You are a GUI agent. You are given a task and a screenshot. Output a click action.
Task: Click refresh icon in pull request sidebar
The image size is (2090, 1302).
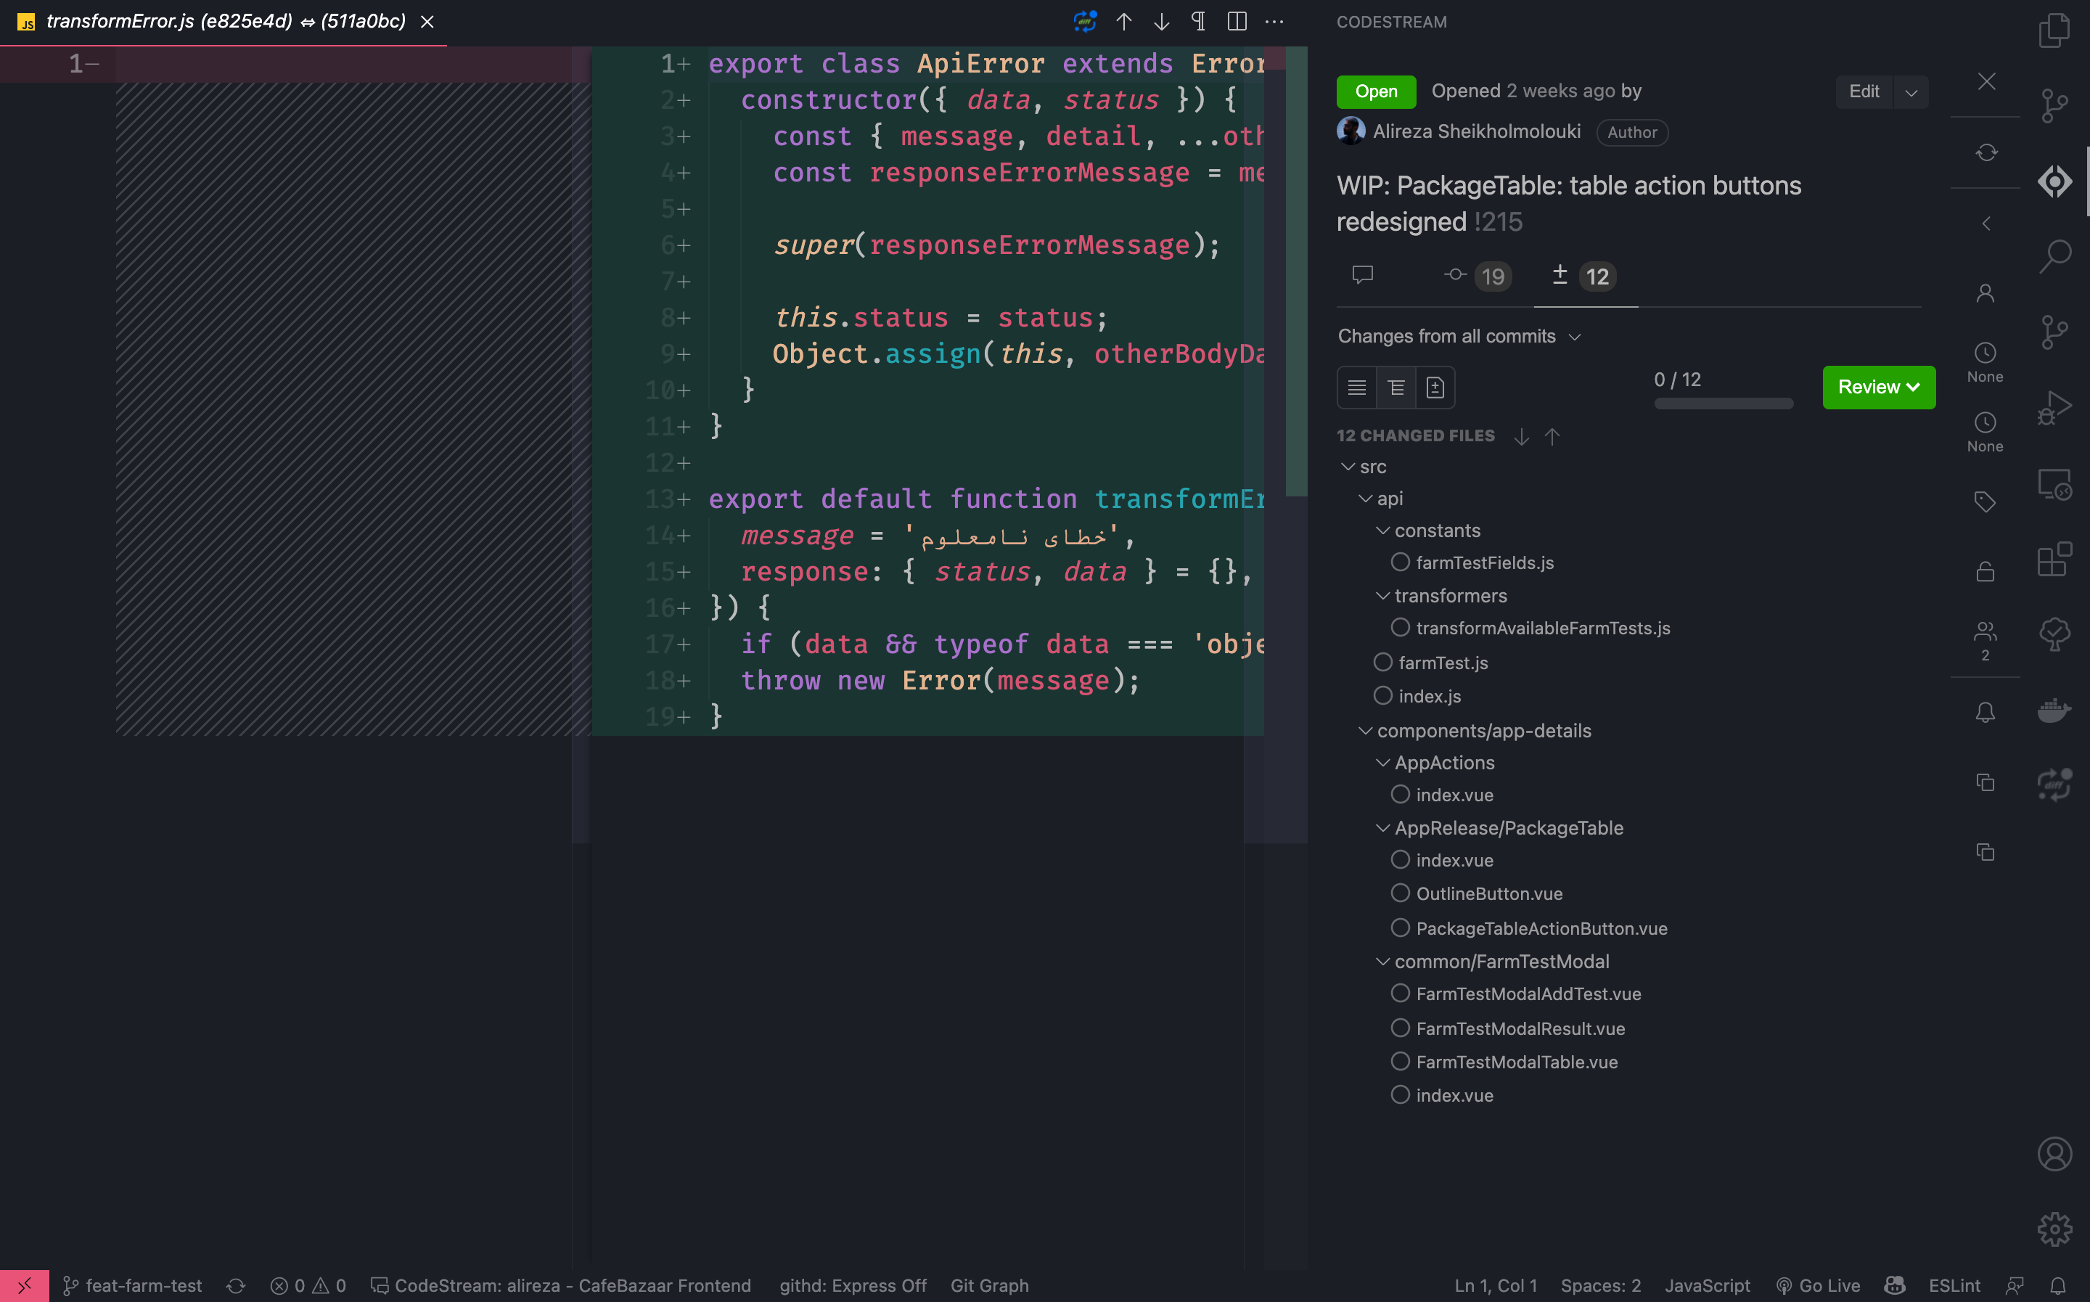click(1985, 152)
